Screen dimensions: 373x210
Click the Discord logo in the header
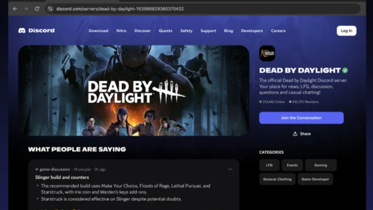coord(36,31)
